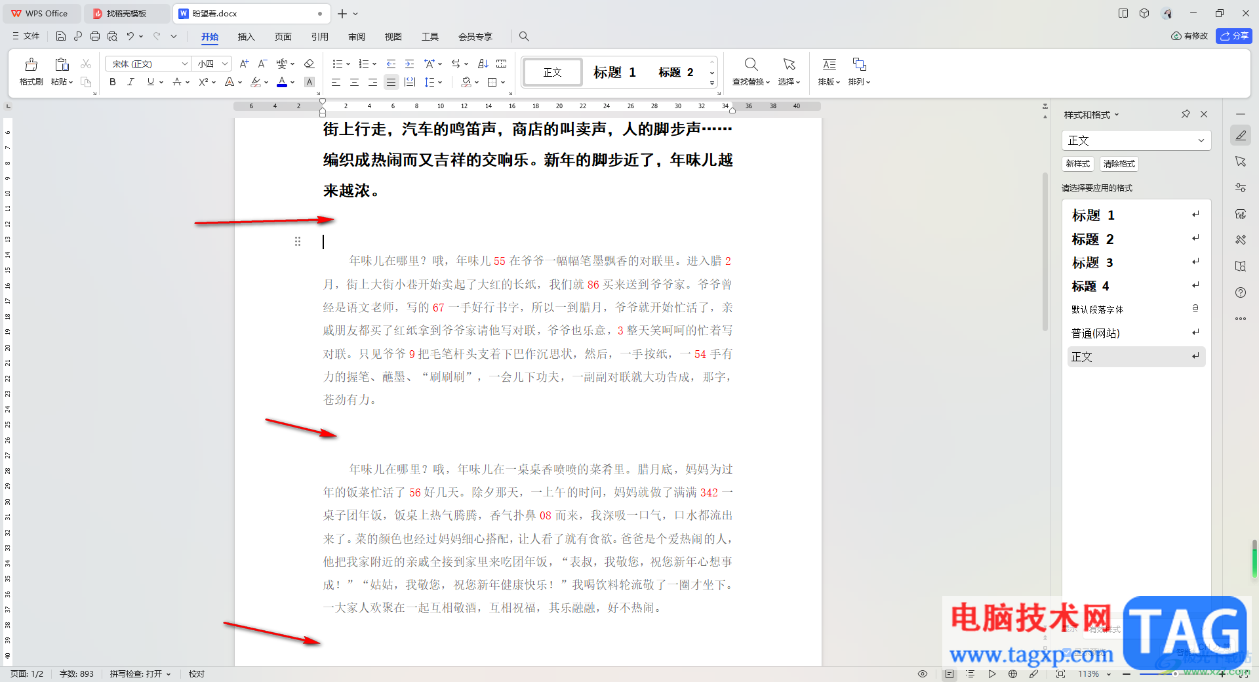Apply 标题 2 style from ribbon gallery
Screen dimensions: 1259x682
coord(675,72)
